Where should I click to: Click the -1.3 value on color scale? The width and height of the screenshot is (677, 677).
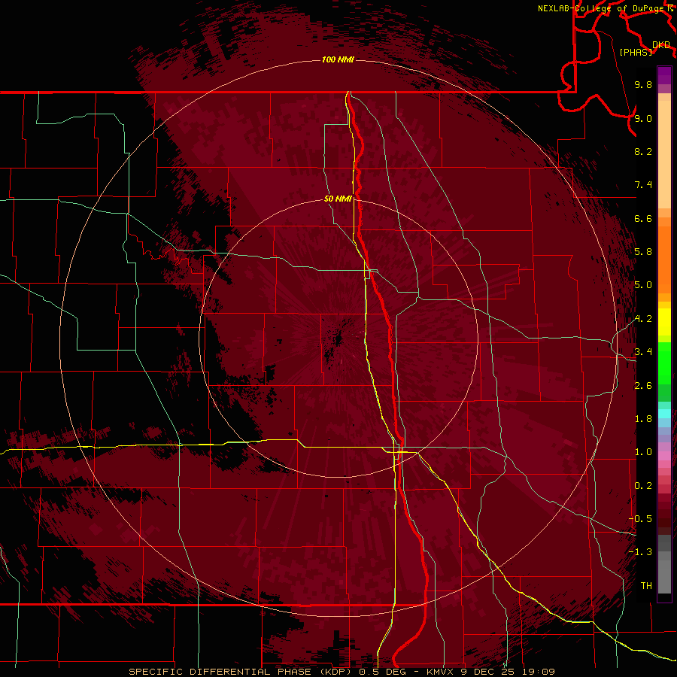[x=640, y=552]
